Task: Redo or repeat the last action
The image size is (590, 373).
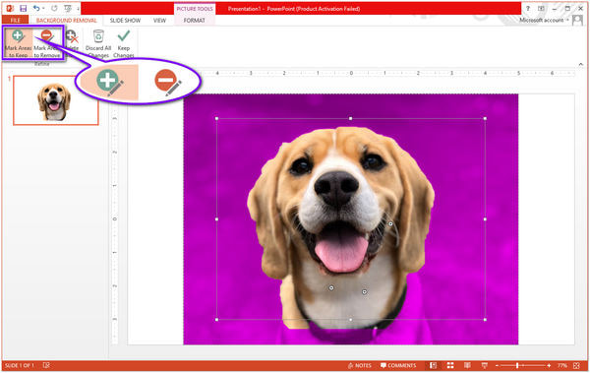Action: point(54,8)
